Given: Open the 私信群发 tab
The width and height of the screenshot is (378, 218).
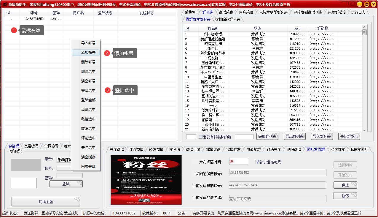Looking at the screenshot, I should (x=338, y=149).
